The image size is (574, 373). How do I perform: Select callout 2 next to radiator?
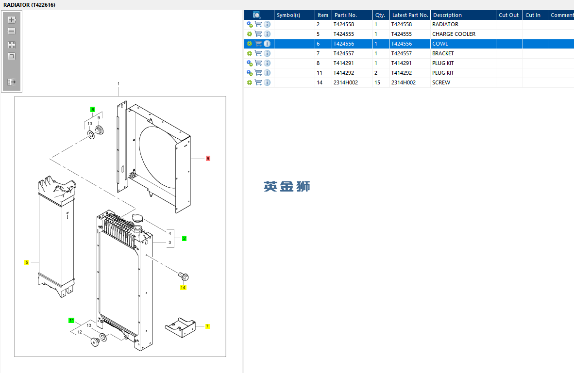coord(184,239)
